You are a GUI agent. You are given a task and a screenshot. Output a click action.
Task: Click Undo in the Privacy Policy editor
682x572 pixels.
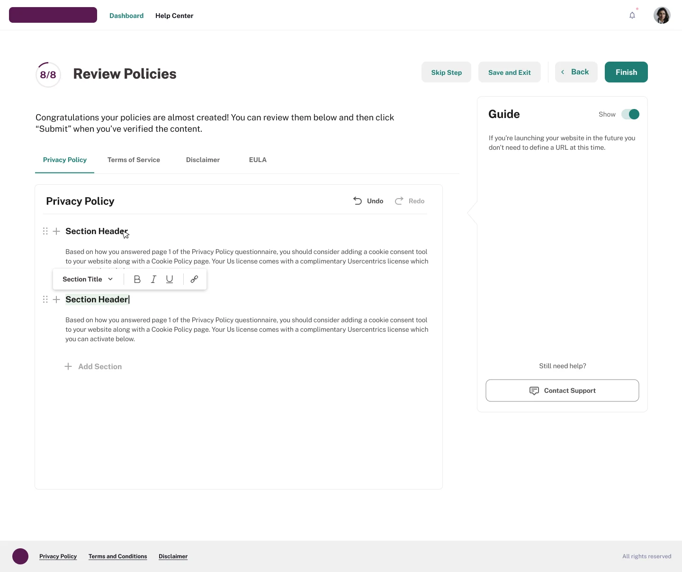[368, 201]
